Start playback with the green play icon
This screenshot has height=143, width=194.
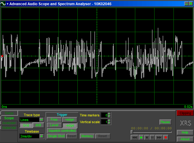point(141,137)
